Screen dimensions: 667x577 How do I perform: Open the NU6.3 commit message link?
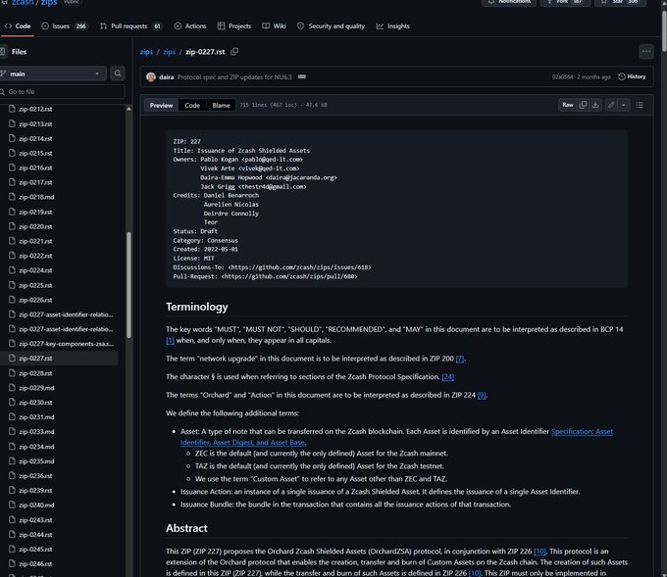click(234, 77)
